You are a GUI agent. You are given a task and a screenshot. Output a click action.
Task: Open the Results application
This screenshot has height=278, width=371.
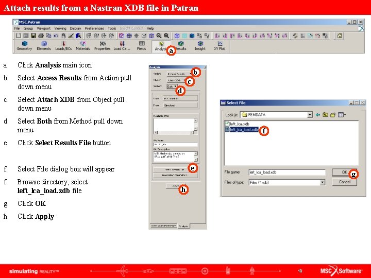tap(181, 46)
